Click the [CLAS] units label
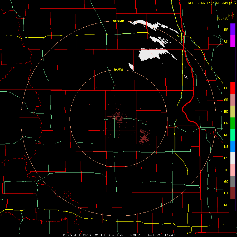Image resolution: width=237 pixels, height=237 pixels. (223, 18)
